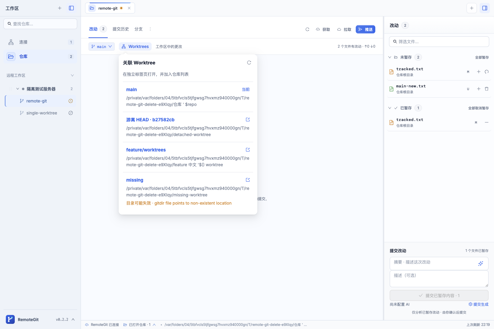Screen dimensions: 494x329
Task: Open the 游离 HEAD b27582cb worktree in new tab
Action: click(x=248, y=120)
